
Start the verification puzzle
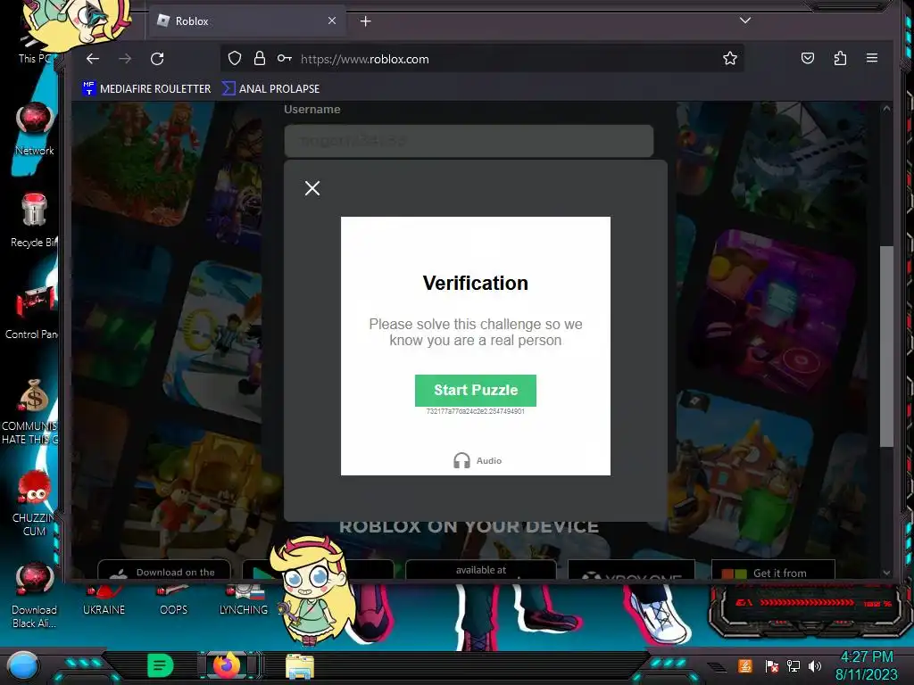[x=476, y=391]
